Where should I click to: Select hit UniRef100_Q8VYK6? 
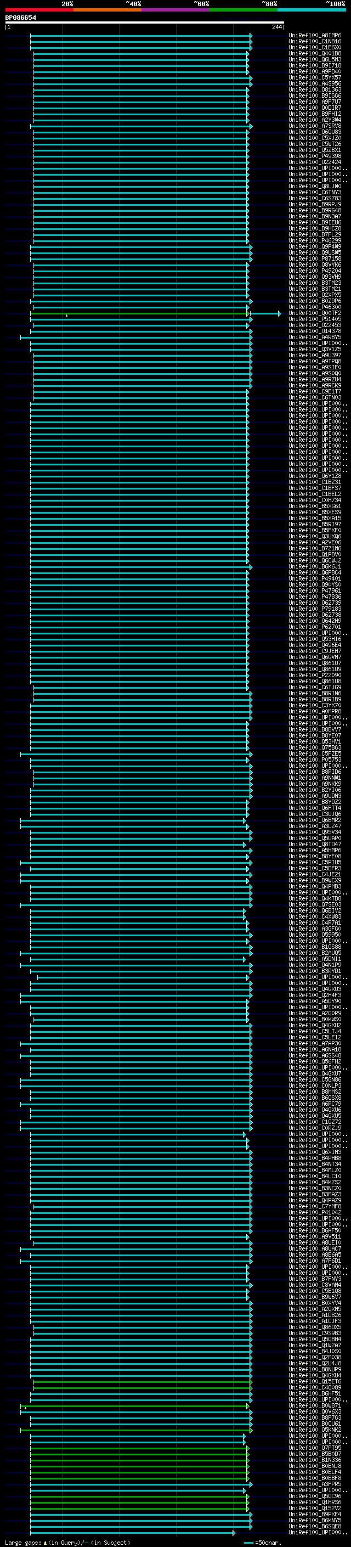(315, 265)
